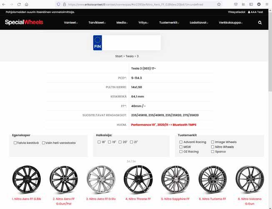Screen dimensions: 272x209
Task: Expand the Media menu
Action: coord(122,22)
